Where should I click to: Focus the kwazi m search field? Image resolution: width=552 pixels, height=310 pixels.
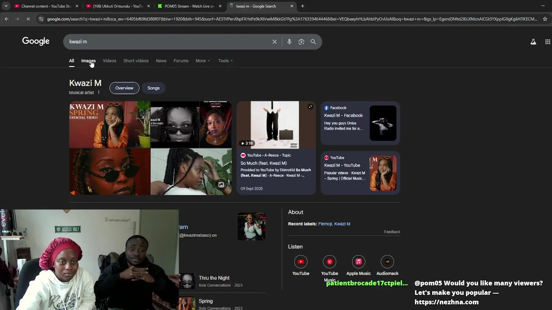[168, 42]
